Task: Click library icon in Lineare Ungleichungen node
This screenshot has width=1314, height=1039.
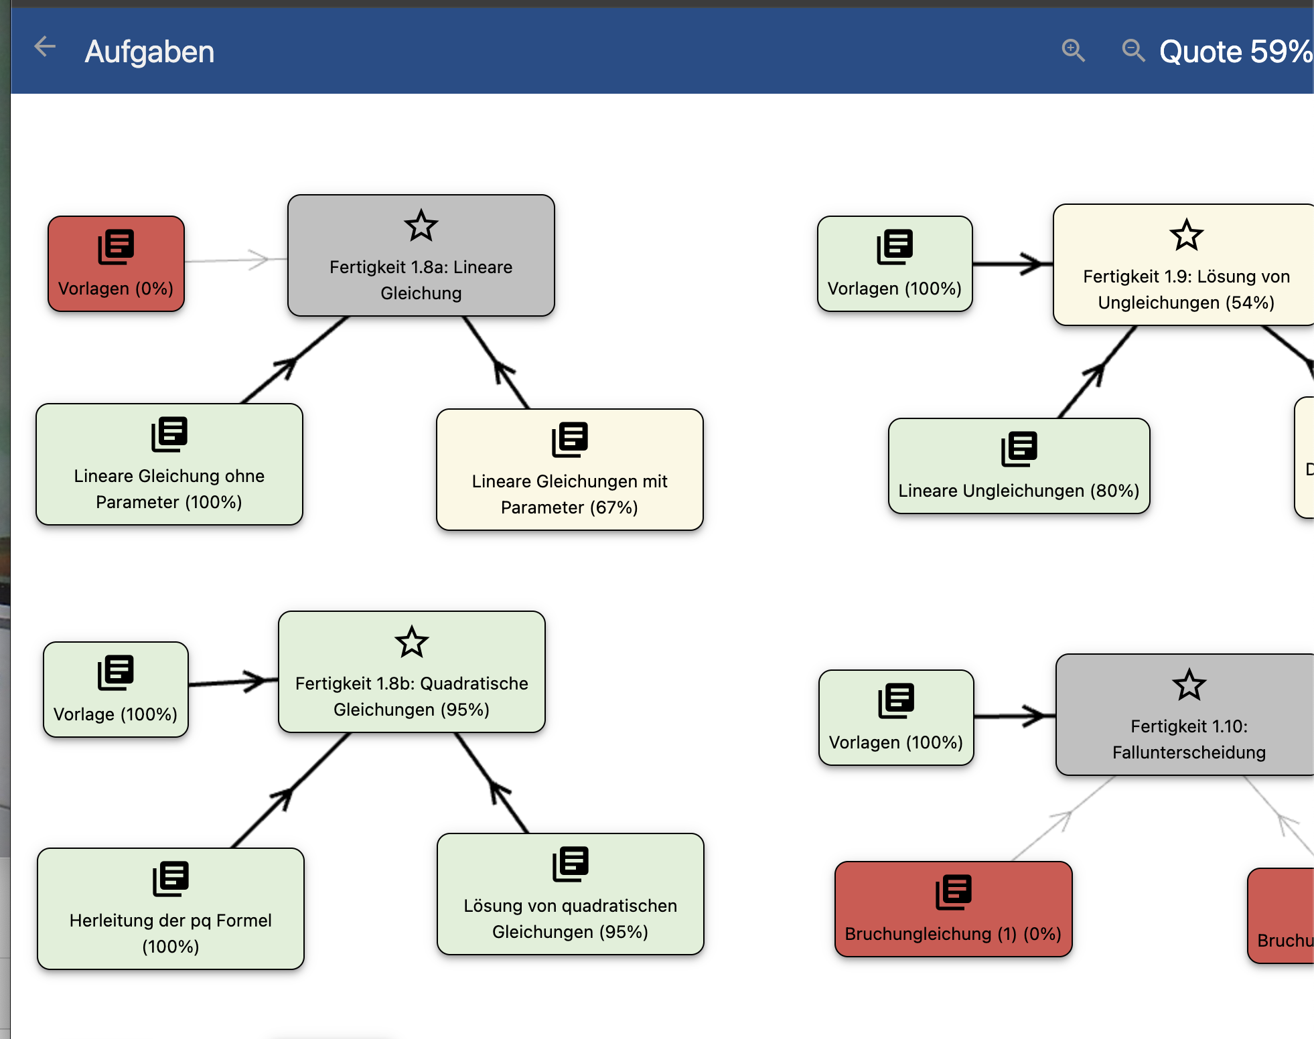Action: pyautogui.click(x=1019, y=449)
